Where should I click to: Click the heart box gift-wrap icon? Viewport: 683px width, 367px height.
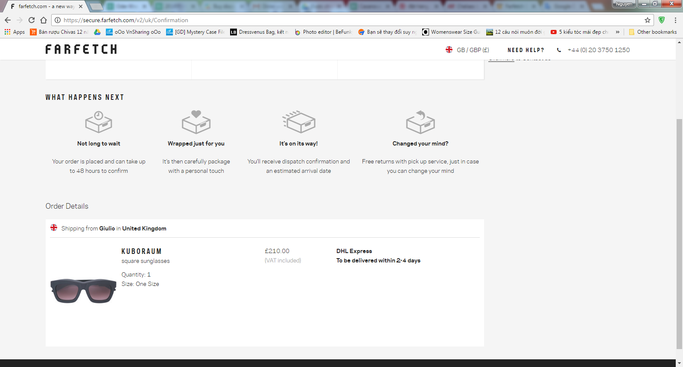click(196, 122)
